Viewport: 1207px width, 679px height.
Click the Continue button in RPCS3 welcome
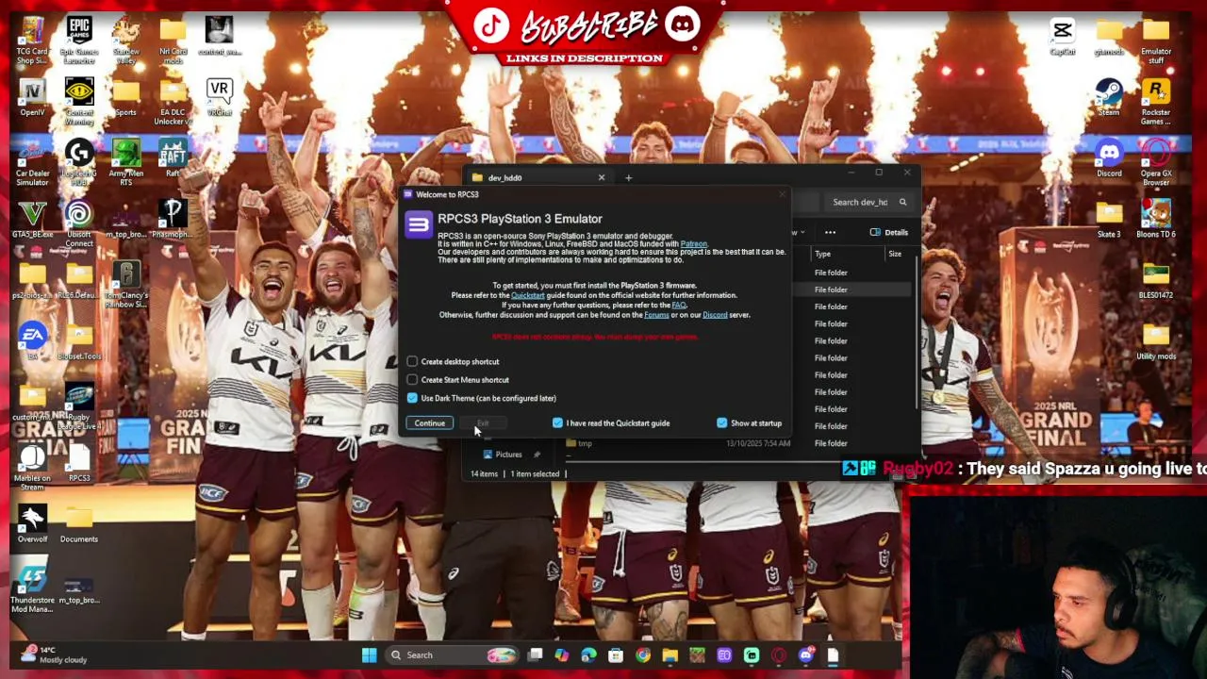(x=429, y=423)
